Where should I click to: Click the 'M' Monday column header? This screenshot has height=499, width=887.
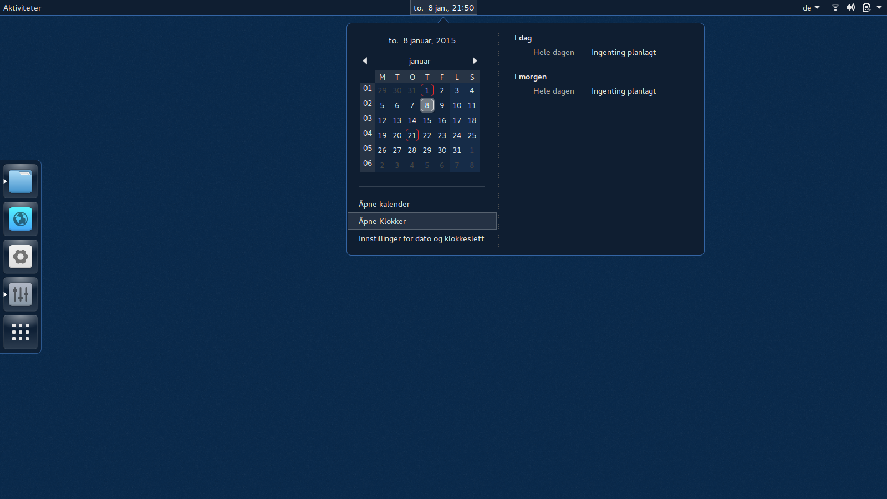click(x=382, y=77)
